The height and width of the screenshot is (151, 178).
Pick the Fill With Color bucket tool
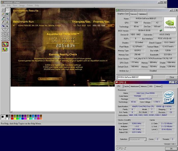click(x=7, y=14)
